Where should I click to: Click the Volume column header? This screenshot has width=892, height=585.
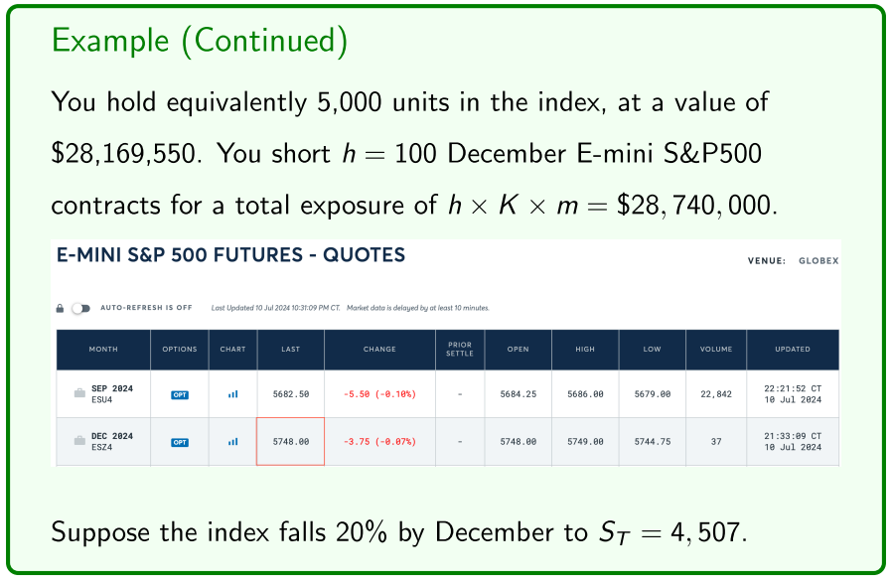click(x=715, y=350)
